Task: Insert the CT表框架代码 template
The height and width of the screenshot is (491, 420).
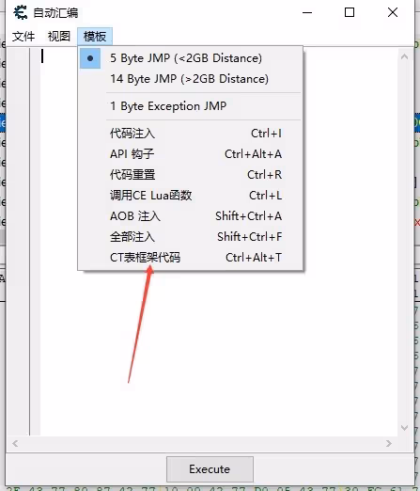Action: coord(191,258)
